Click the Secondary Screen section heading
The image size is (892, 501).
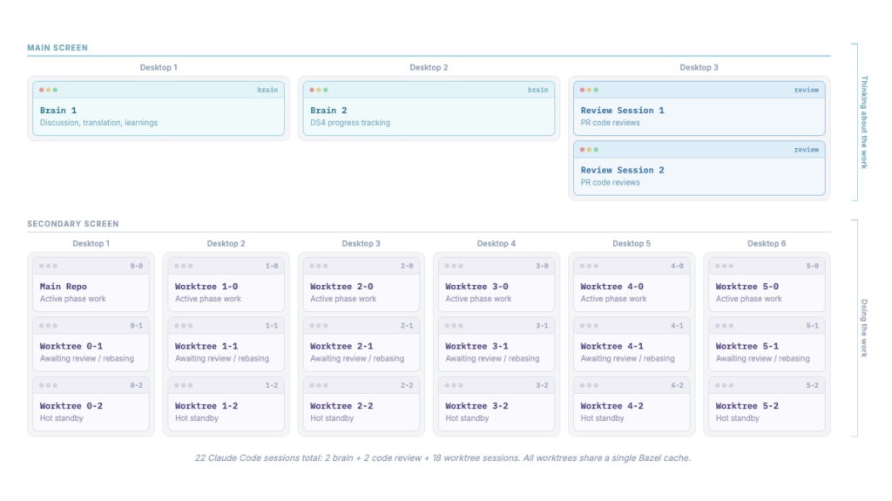pos(73,224)
